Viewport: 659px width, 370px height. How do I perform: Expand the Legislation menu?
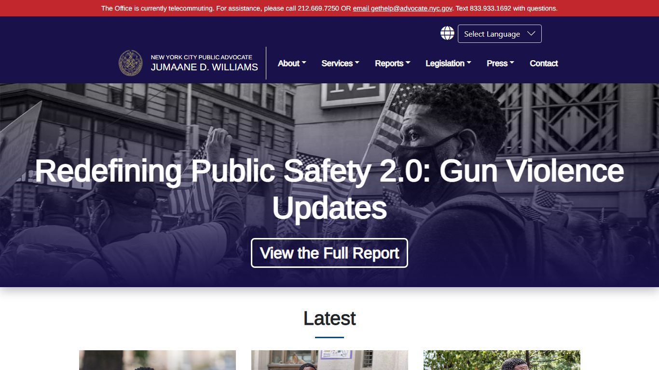point(448,63)
